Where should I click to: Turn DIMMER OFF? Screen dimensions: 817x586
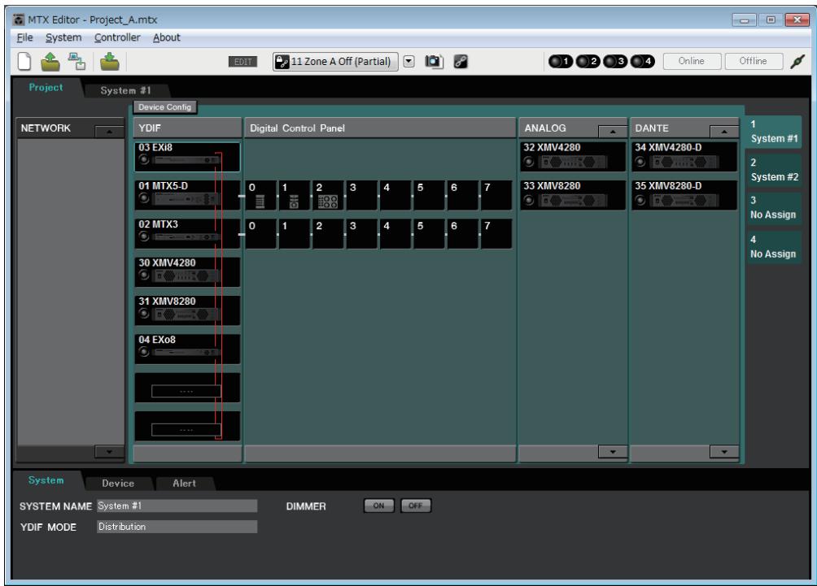point(415,506)
